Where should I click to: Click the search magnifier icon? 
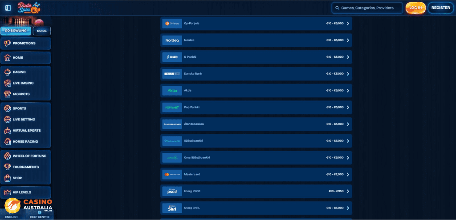pos(337,8)
